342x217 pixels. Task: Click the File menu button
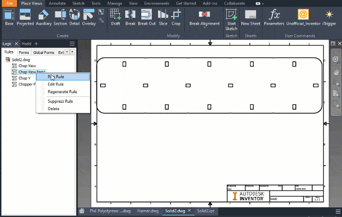click(10, 3)
